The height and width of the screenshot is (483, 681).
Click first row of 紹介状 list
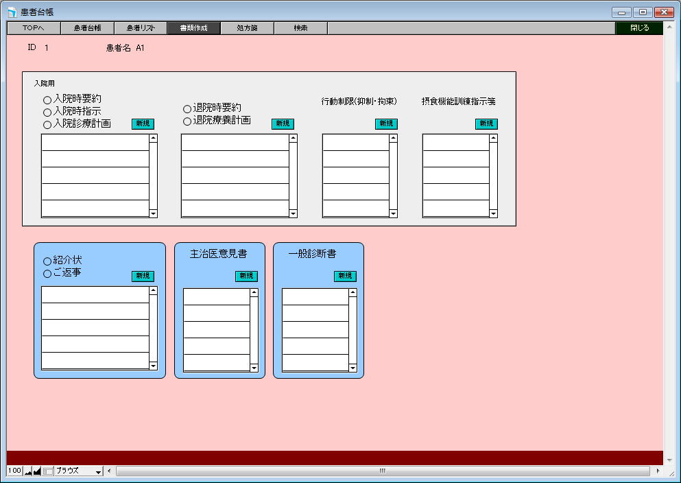95,295
